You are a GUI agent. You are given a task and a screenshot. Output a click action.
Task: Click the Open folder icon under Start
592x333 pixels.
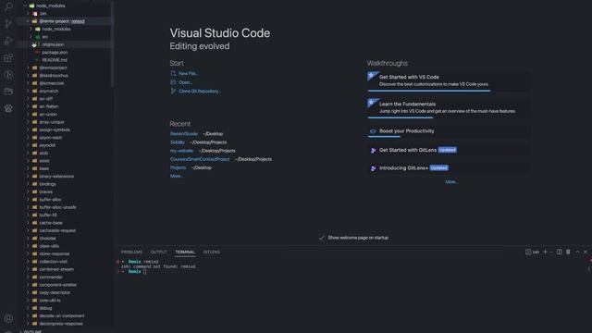(173, 82)
